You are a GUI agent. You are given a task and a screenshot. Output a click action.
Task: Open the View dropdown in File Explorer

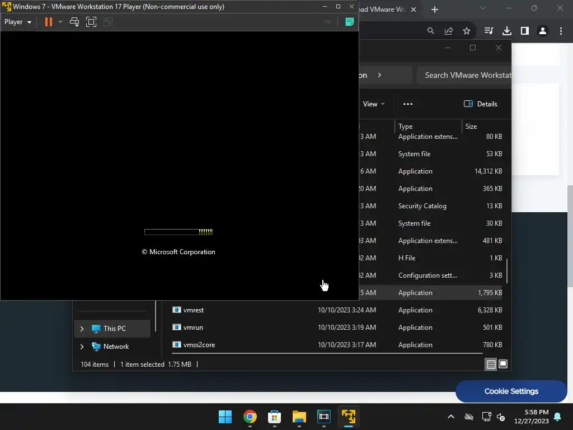[x=373, y=104]
